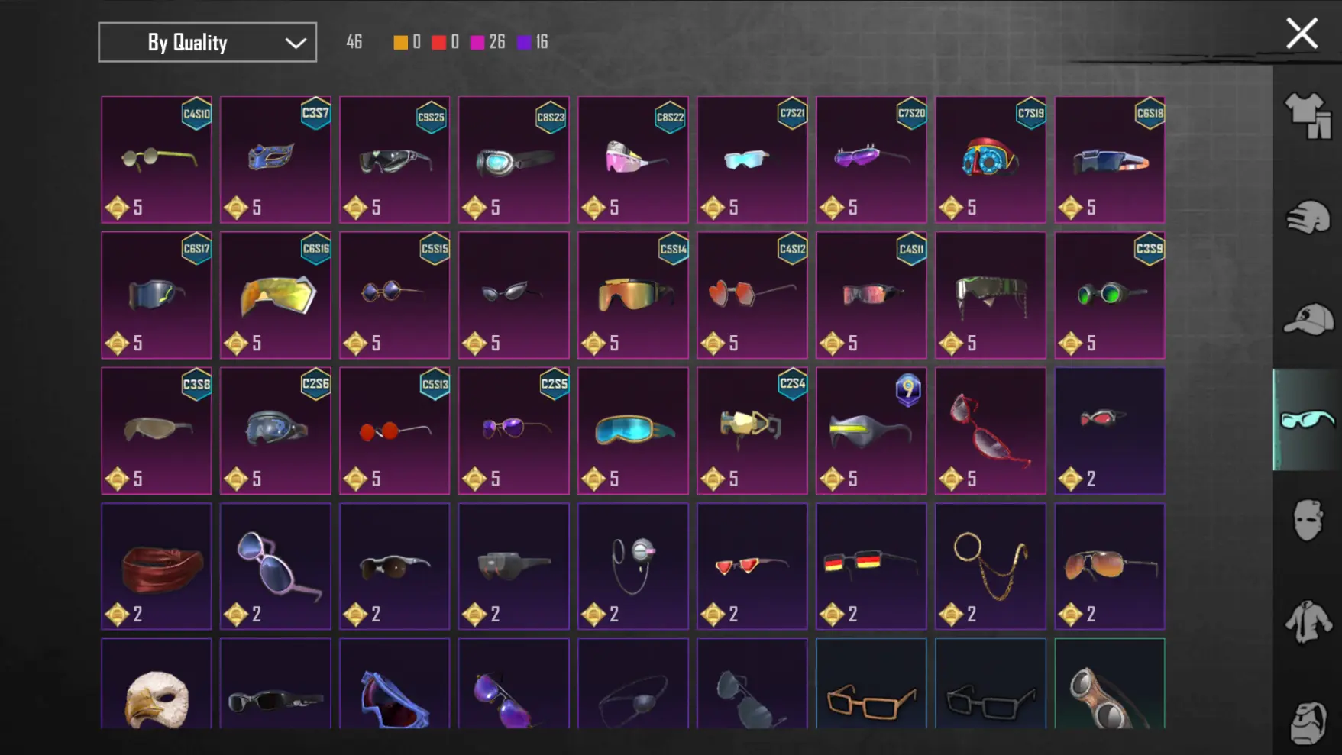Select the glasses category icon

1308,420
